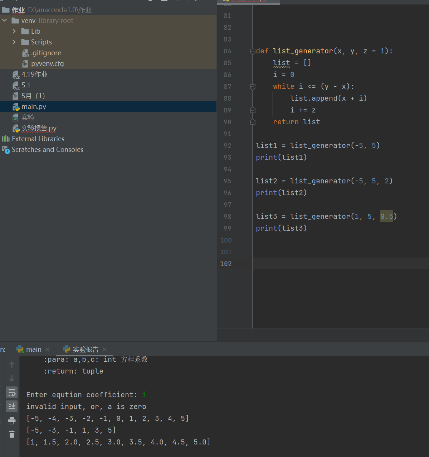Click fold end marker at line 89
429x457 pixels.
(253, 110)
